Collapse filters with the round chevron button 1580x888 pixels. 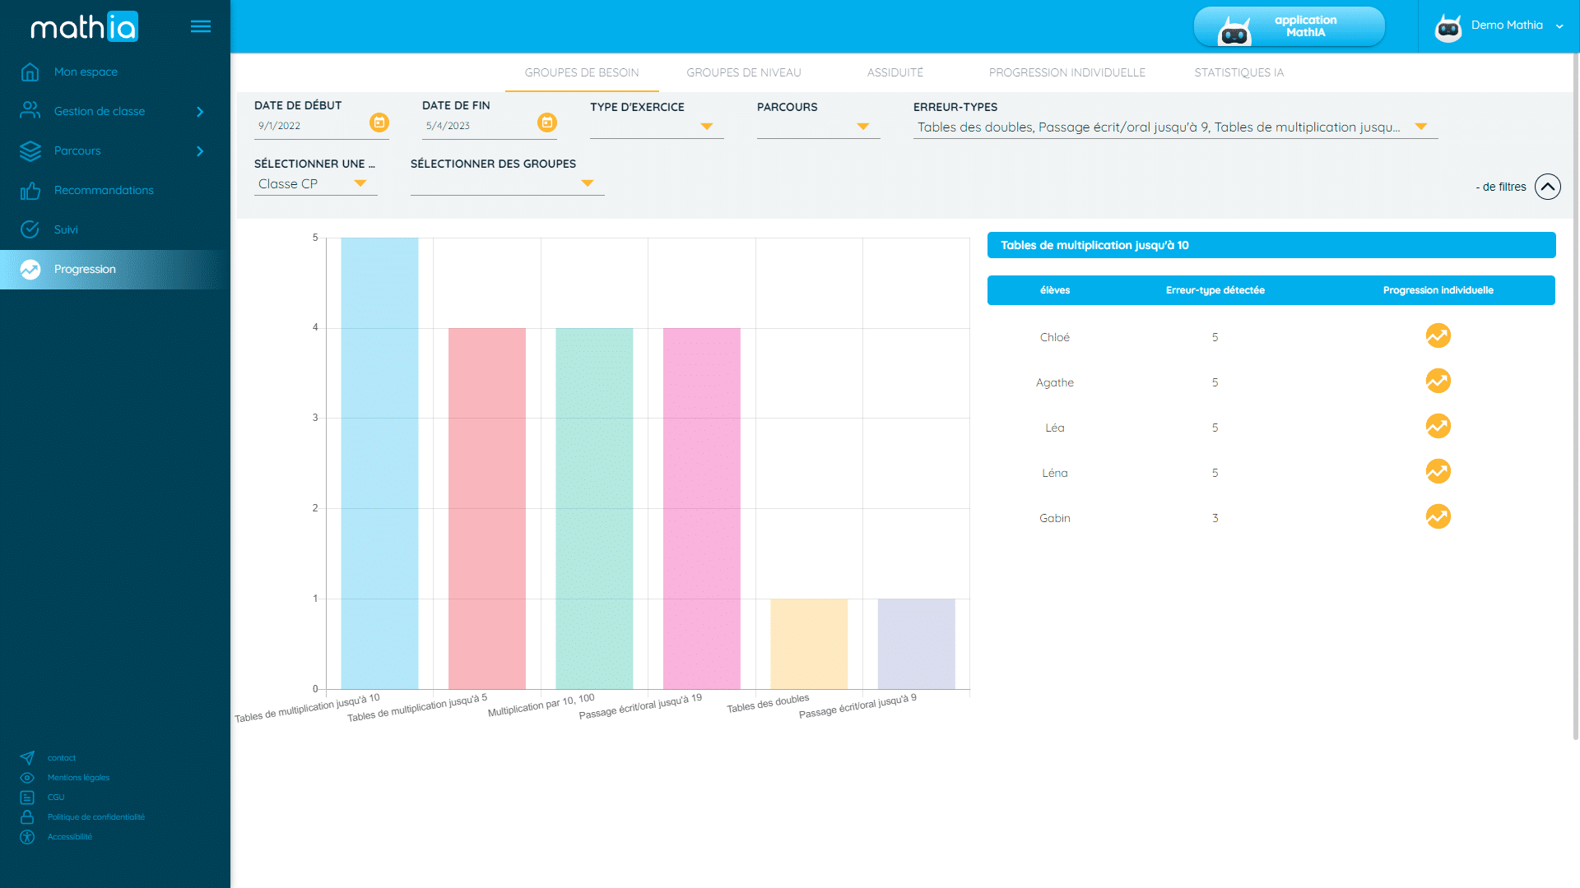1547,187
